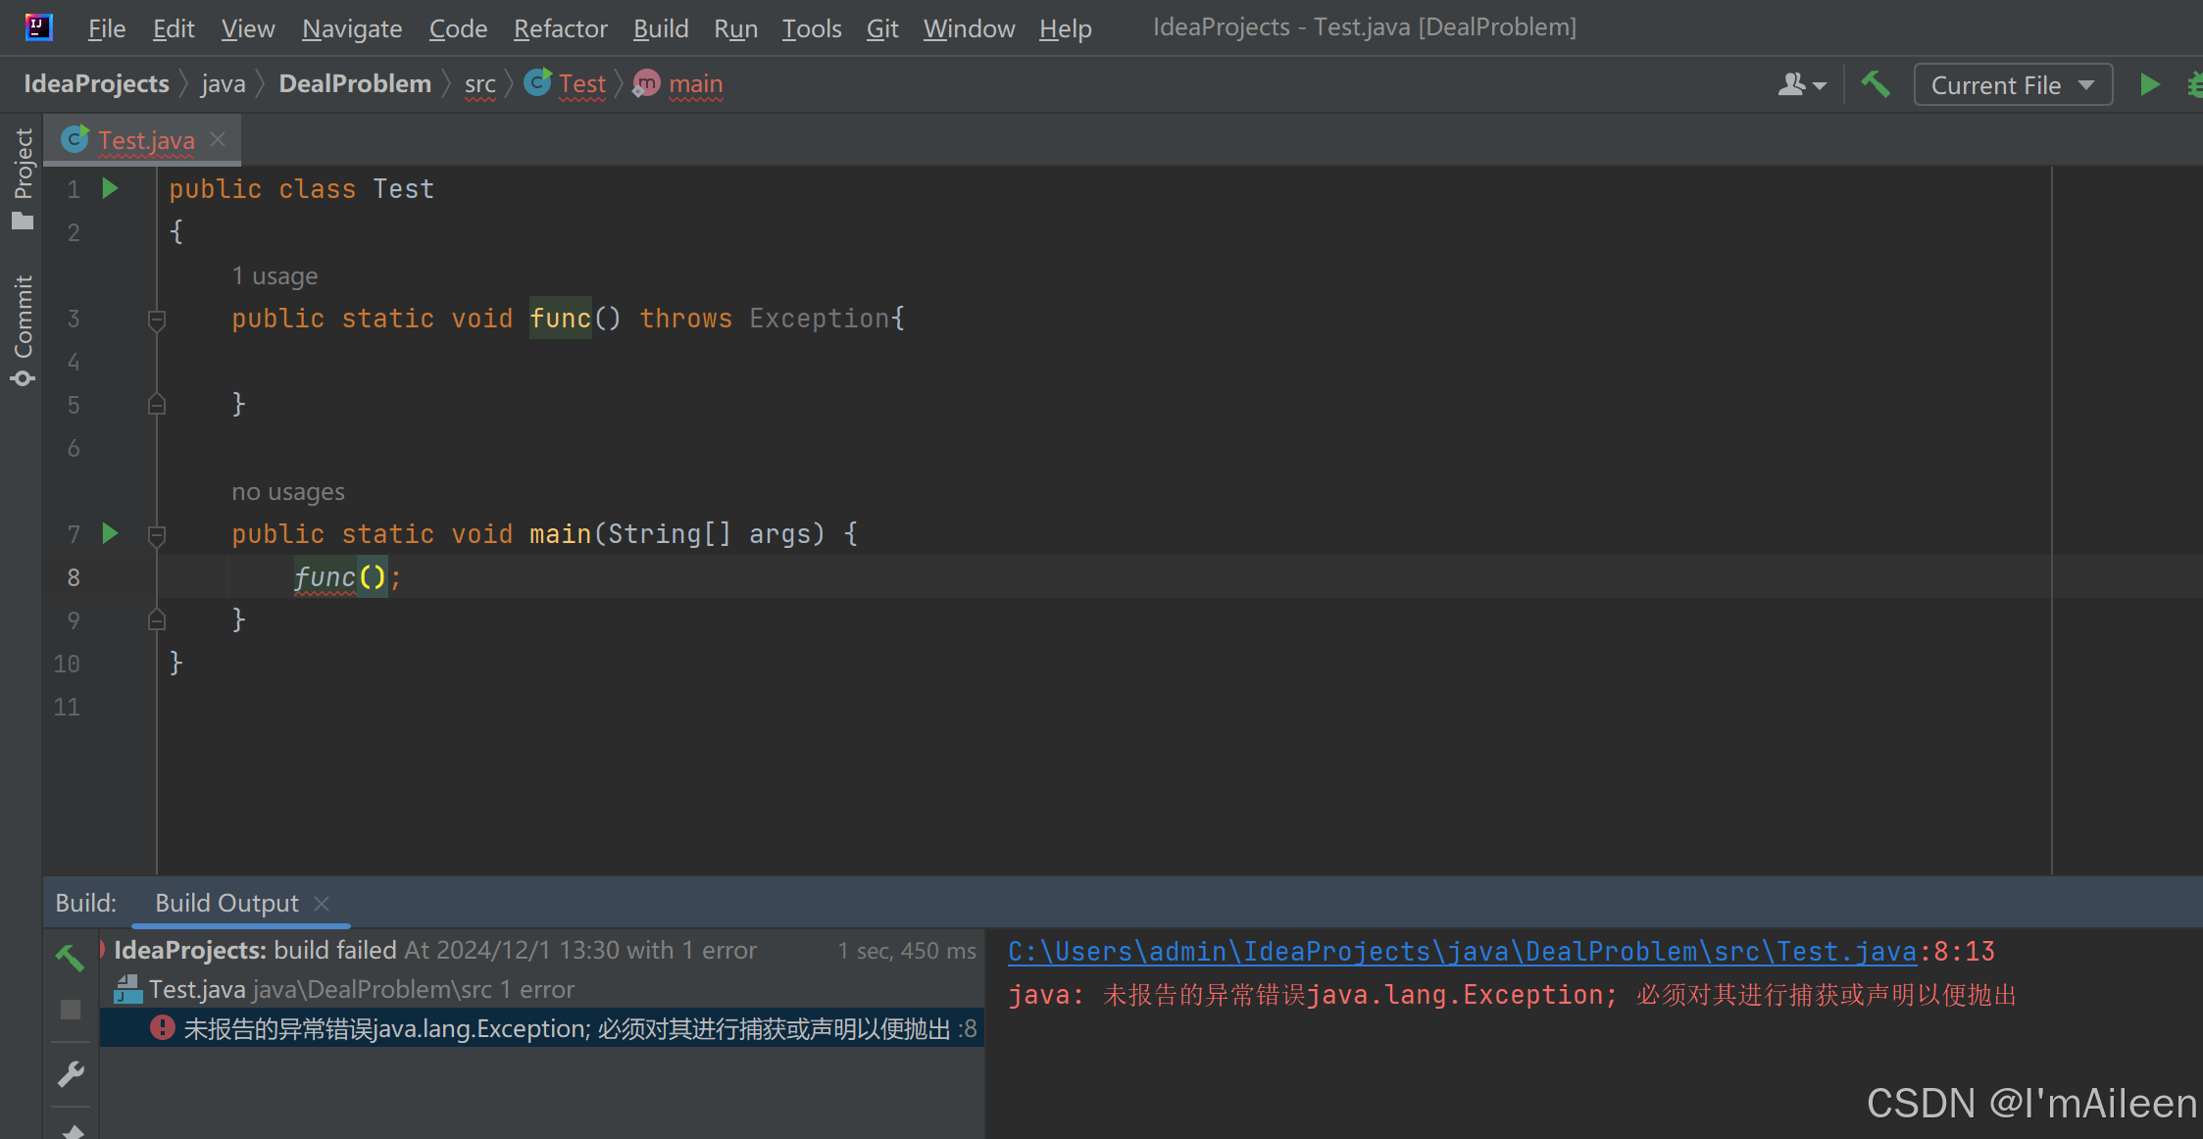The image size is (2203, 1139).
Task: Select the Build Output tab
Action: click(226, 903)
